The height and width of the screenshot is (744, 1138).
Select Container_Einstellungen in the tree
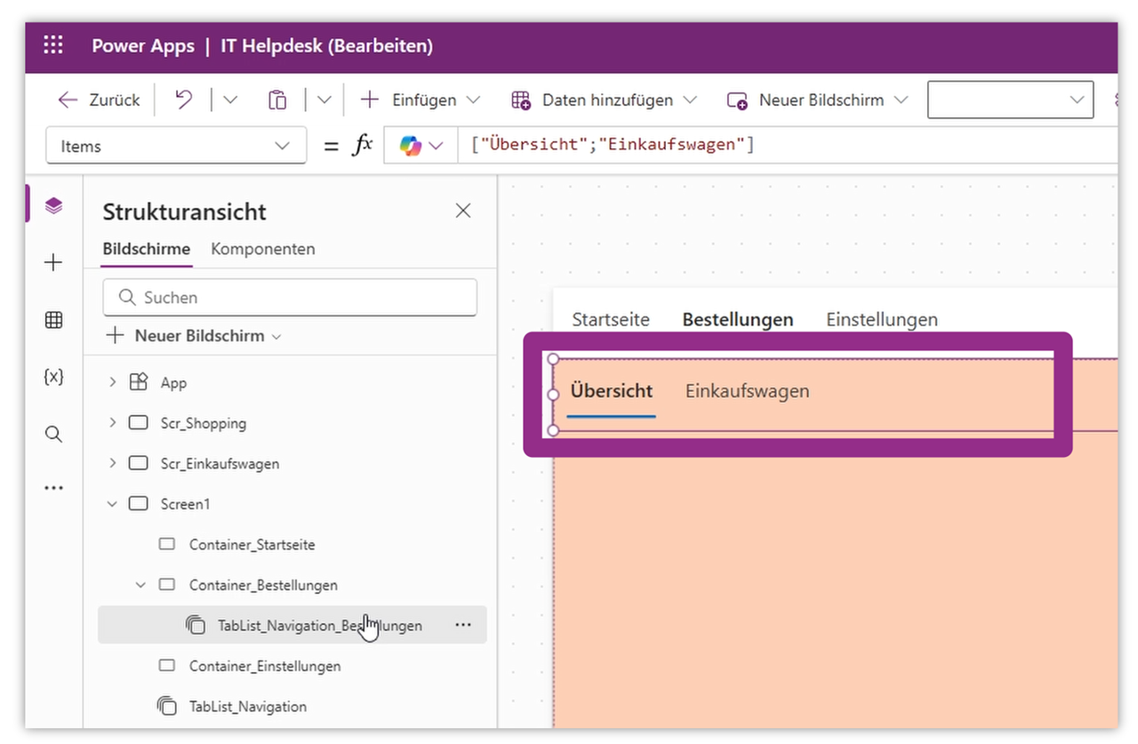coord(264,666)
